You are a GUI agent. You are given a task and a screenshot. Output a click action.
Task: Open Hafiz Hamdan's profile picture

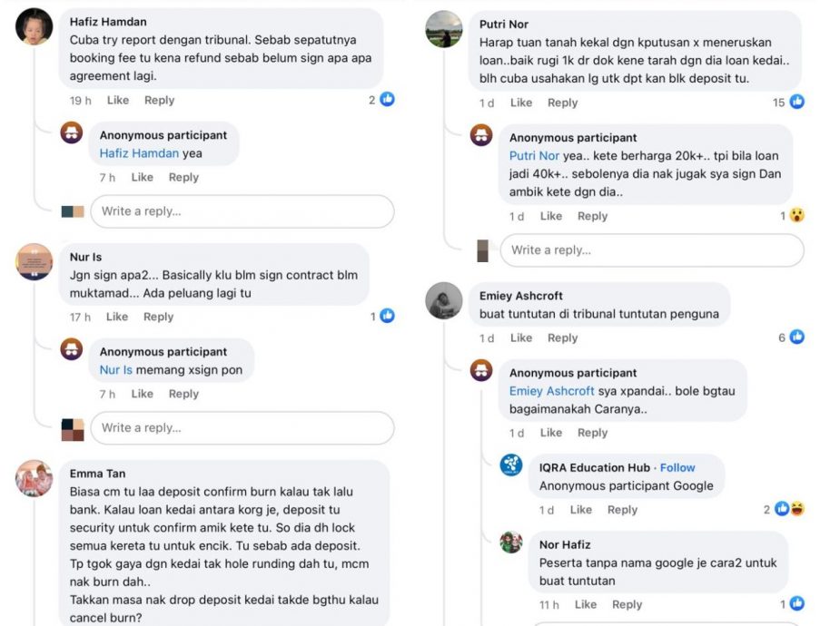pos(35,26)
